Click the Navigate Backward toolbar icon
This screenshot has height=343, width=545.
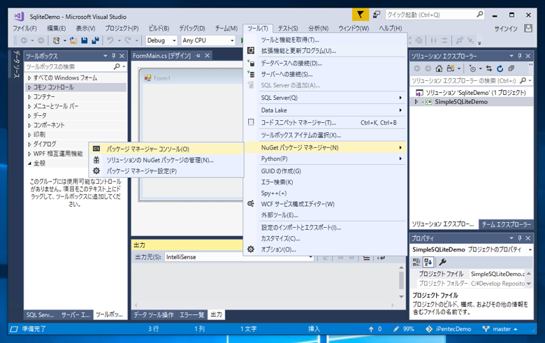click(x=24, y=41)
